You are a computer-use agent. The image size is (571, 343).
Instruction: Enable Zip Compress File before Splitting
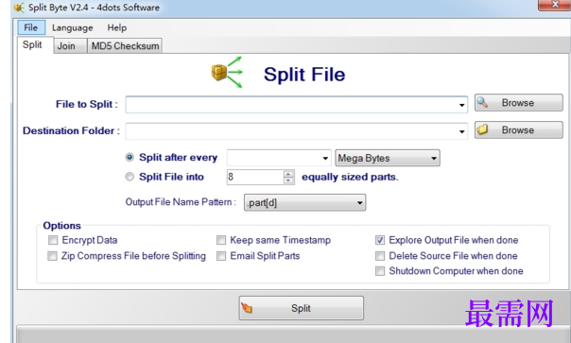(52, 256)
